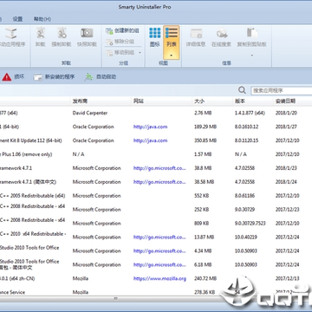The width and height of the screenshot is (312, 312).
Task: Open http://java.com link in 350.85 MB row
Action: tap(150, 140)
